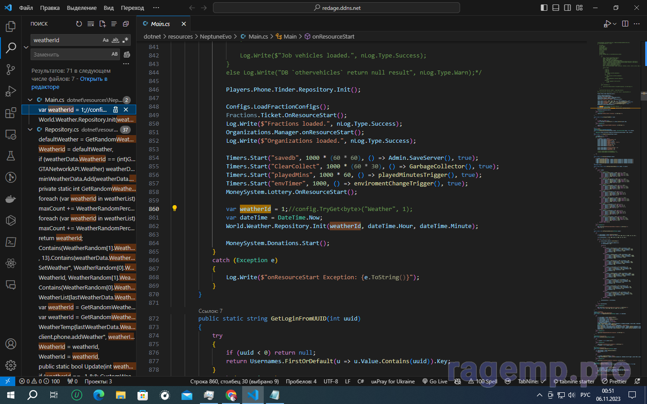Open the Extensions view
The height and width of the screenshot is (404, 647).
coord(11,113)
